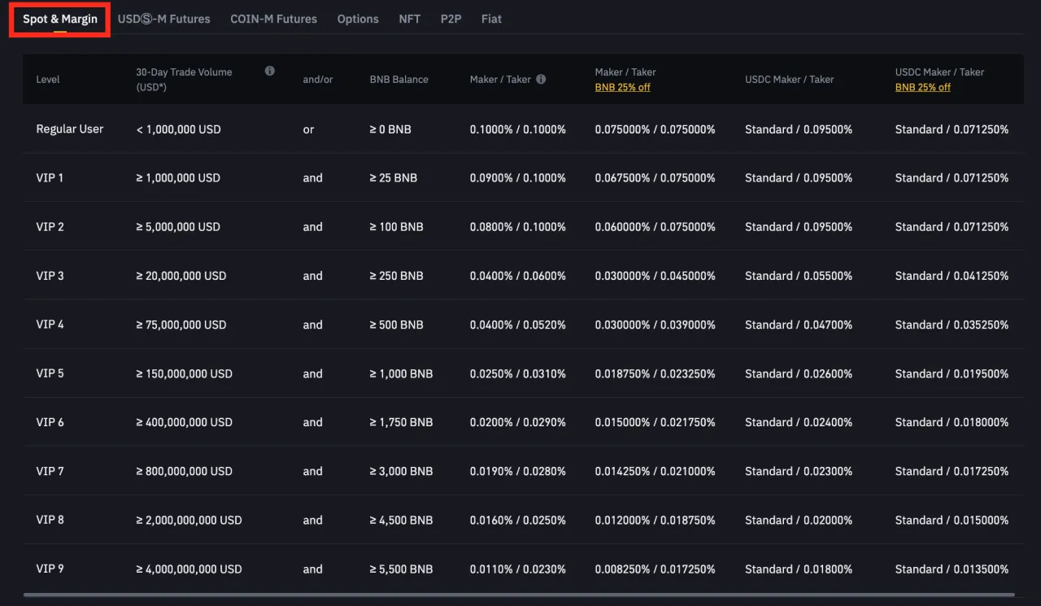
Task: Click the BNB Balance column header
Action: tap(399, 80)
